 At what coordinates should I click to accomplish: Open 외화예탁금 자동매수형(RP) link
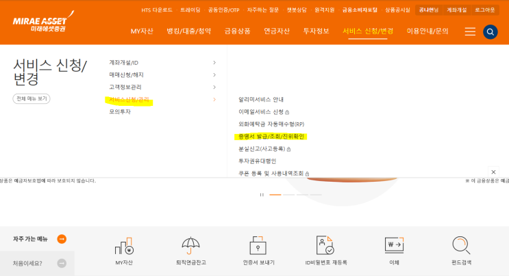[x=271, y=124]
